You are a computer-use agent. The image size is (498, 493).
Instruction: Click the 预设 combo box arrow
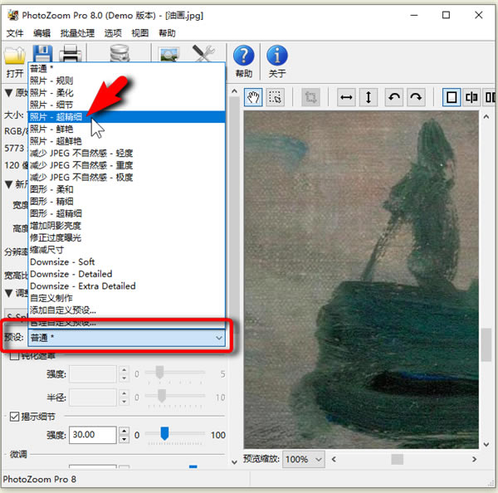pos(219,338)
